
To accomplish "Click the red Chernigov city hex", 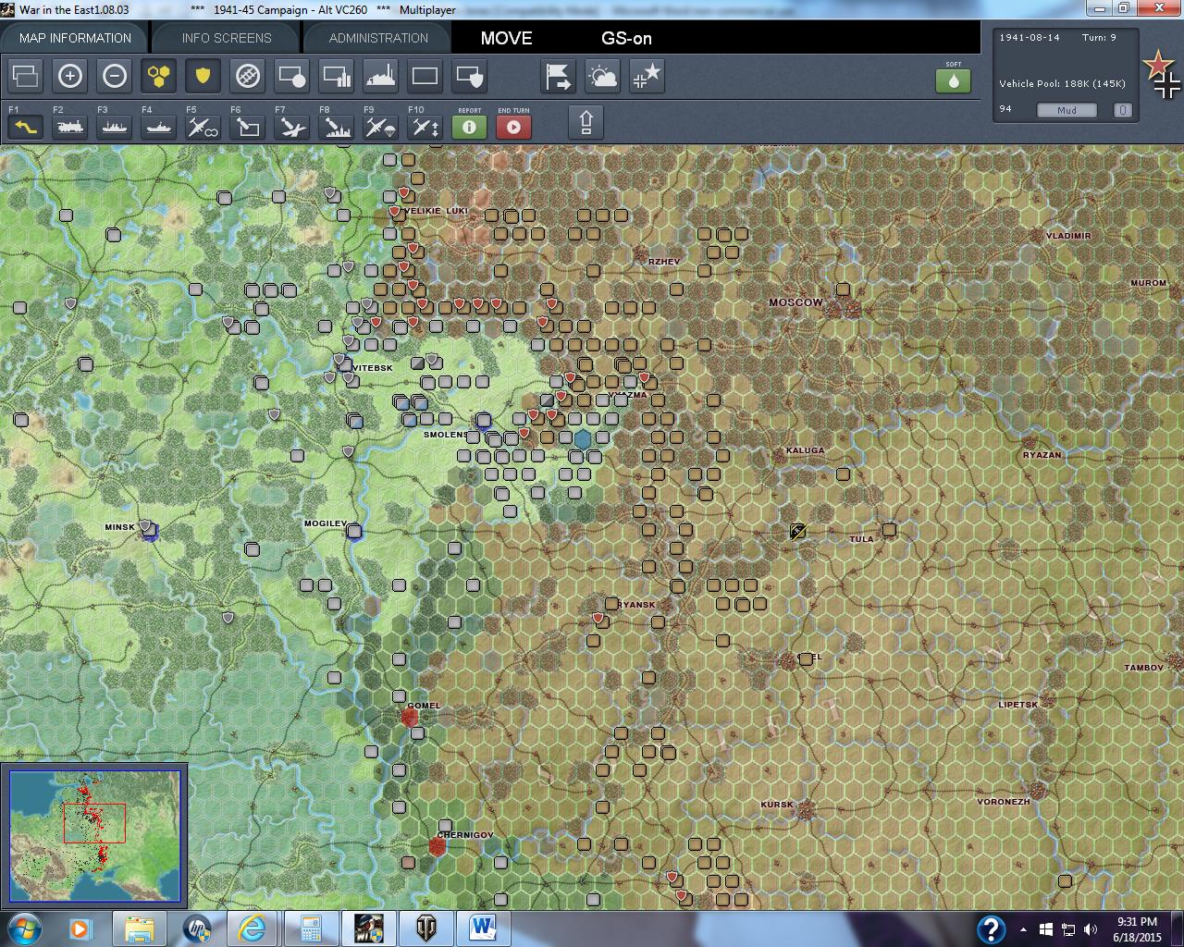I will point(438,846).
